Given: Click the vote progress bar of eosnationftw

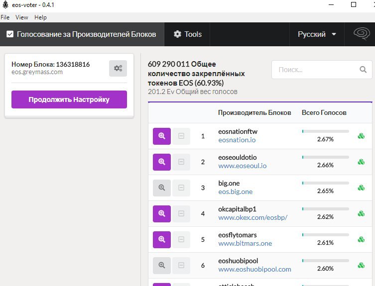Looking at the screenshot, I should (326, 131).
